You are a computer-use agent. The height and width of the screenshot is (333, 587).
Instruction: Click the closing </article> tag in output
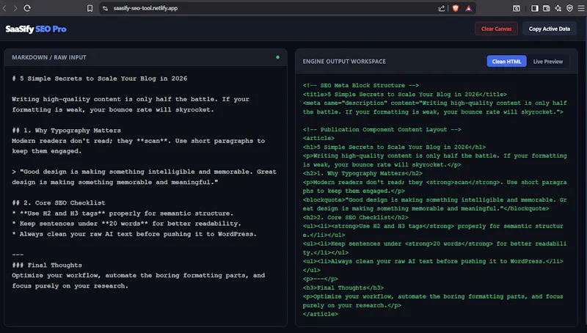pos(320,314)
